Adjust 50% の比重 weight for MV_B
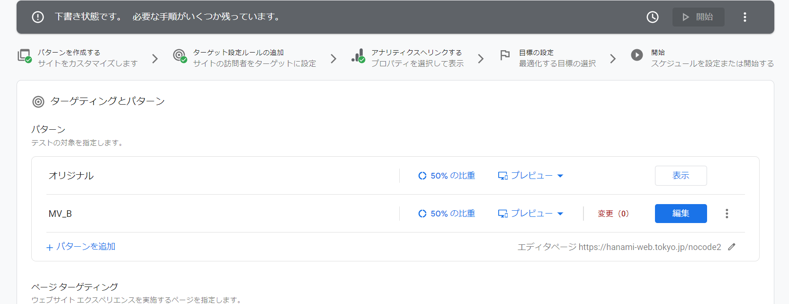Screen dimensions: 789x304 click(x=447, y=214)
